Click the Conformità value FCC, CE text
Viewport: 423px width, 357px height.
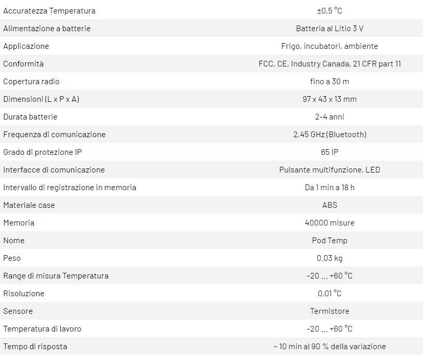point(329,64)
